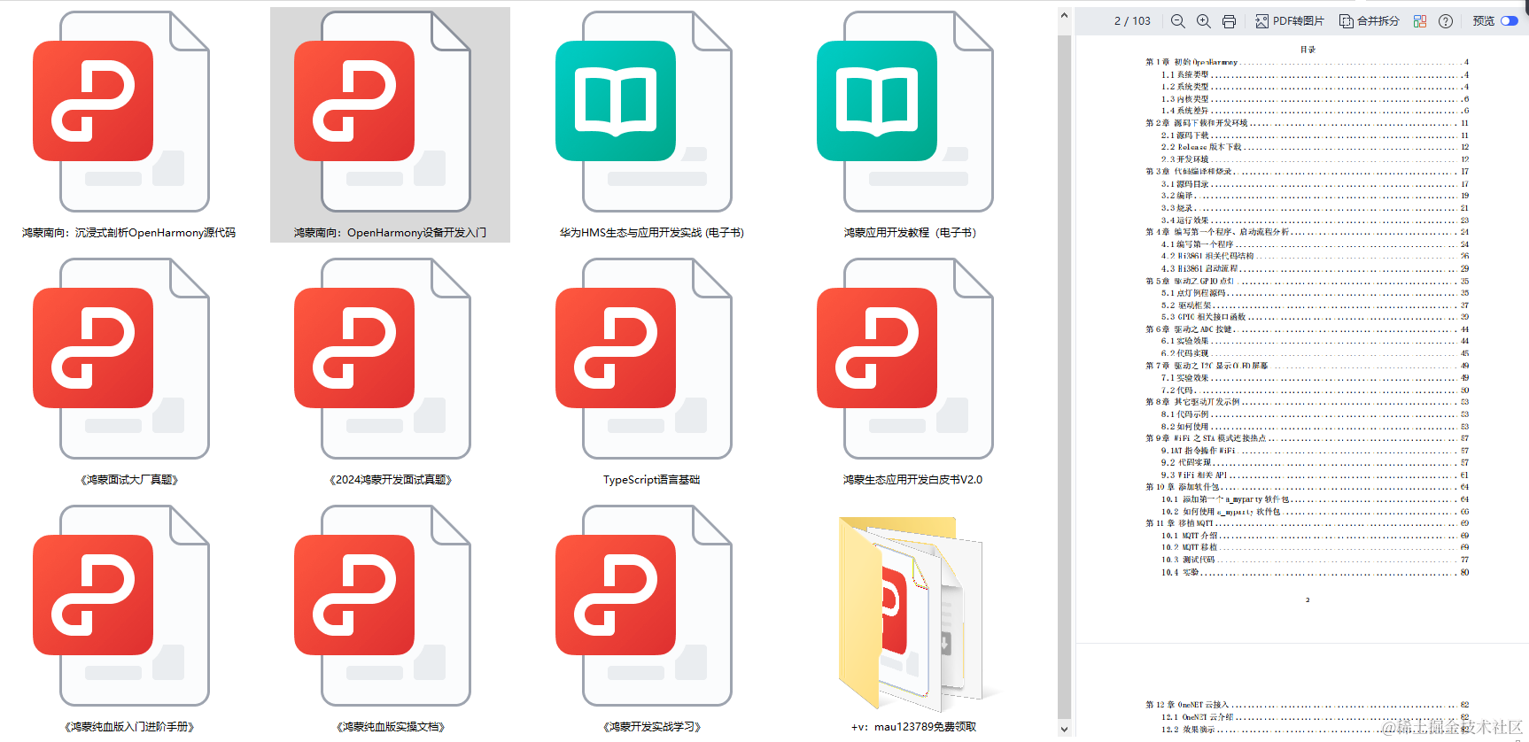Screen dimensions: 1529x742
Task: Select 鸿蒙南向：OpenHarmony设备开发入门 PDF icon
Action: point(383,112)
